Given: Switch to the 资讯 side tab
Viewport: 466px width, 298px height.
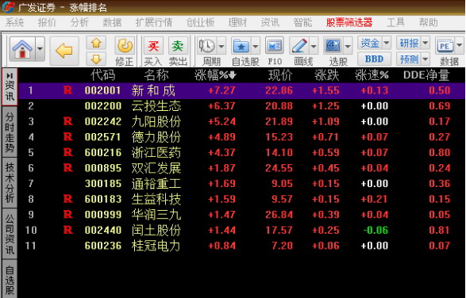Looking at the screenshot, I should pyautogui.click(x=10, y=86).
